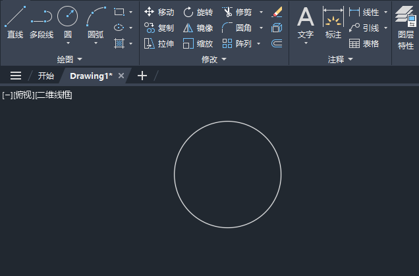
Task: Switch to the Drawing1* tab
Action: coord(91,76)
